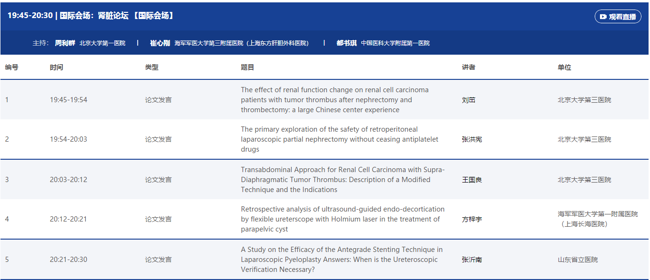650x280 pixels.
Task: Click host affiliation 中国医科大学附属第一医院
Action: [x=395, y=43]
